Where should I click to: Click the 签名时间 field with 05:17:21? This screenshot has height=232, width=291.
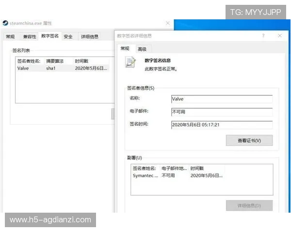point(222,125)
